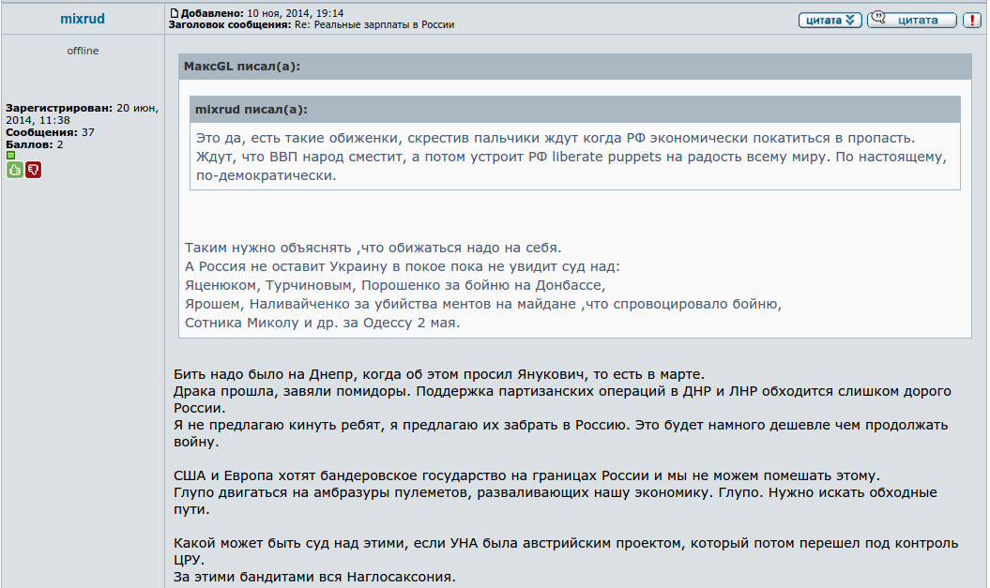990x588 pixels.
Task: Click the line Я не предлагаю кинуть ребят
Action: click(560, 433)
